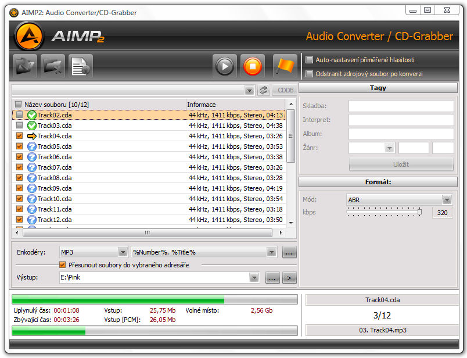Toggle the select-all checkbox in Název souboru header

click(19, 105)
